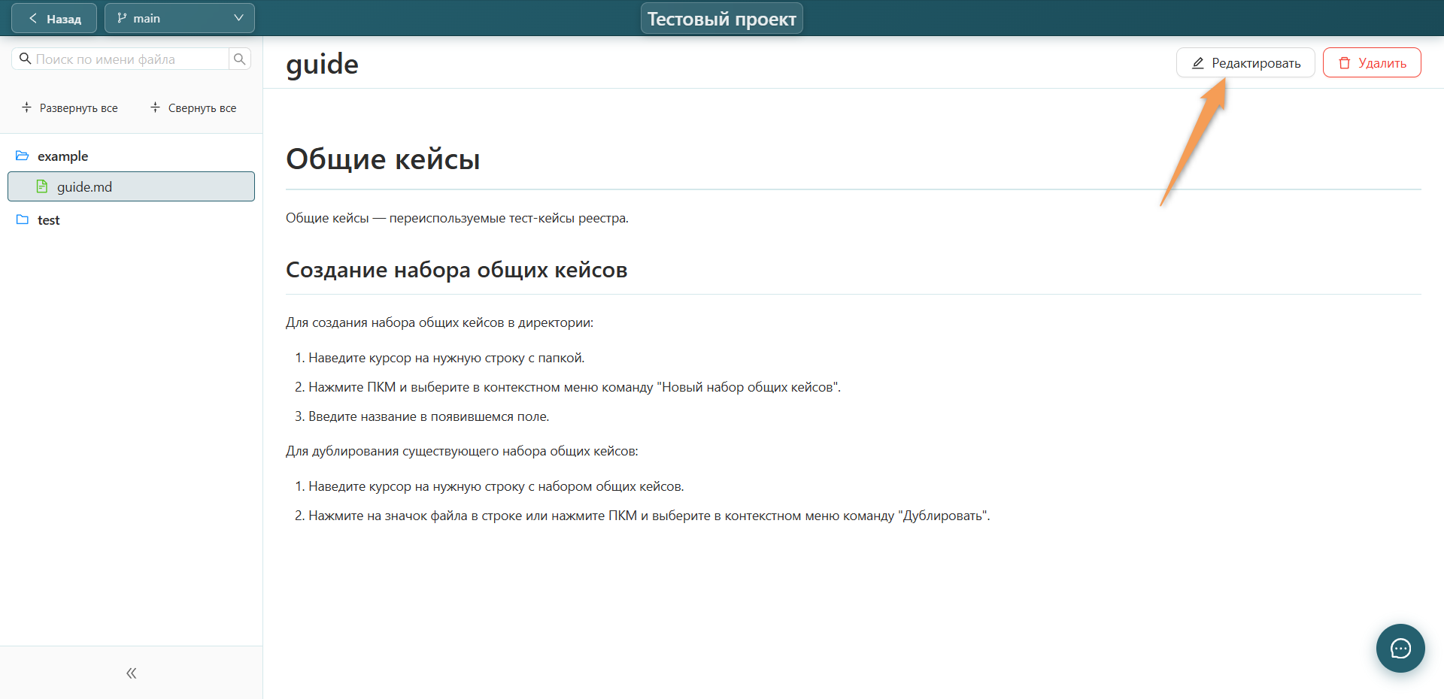Click the Редактировать button
The image size is (1444, 699).
[x=1245, y=62]
